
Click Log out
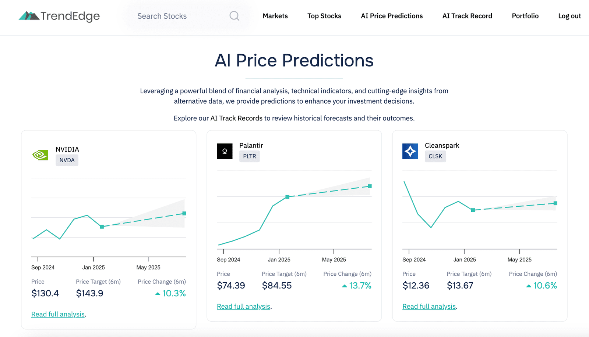pyautogui.click(x=569, y=16)
